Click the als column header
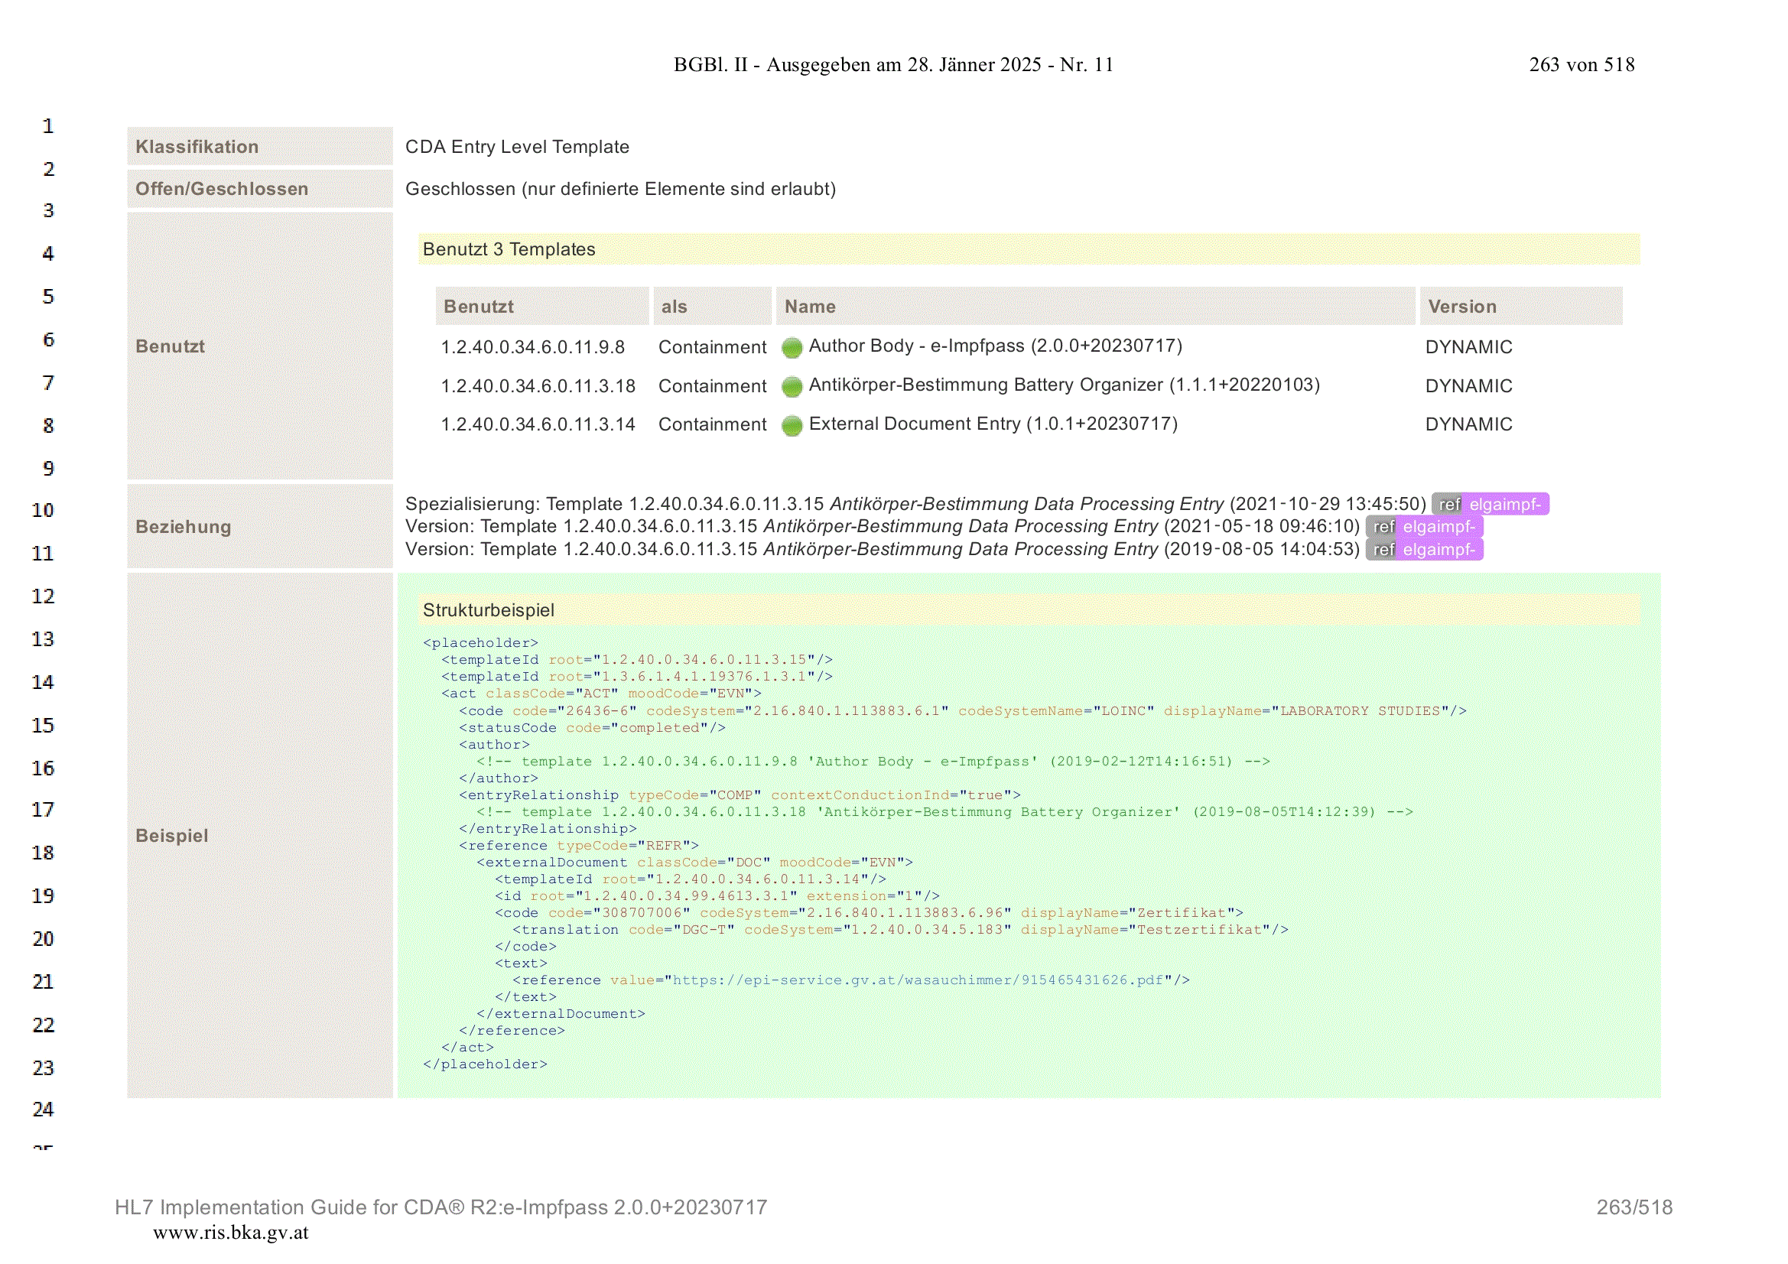This screenshot has height=1264, width=1788. click(x=712, y=306)
